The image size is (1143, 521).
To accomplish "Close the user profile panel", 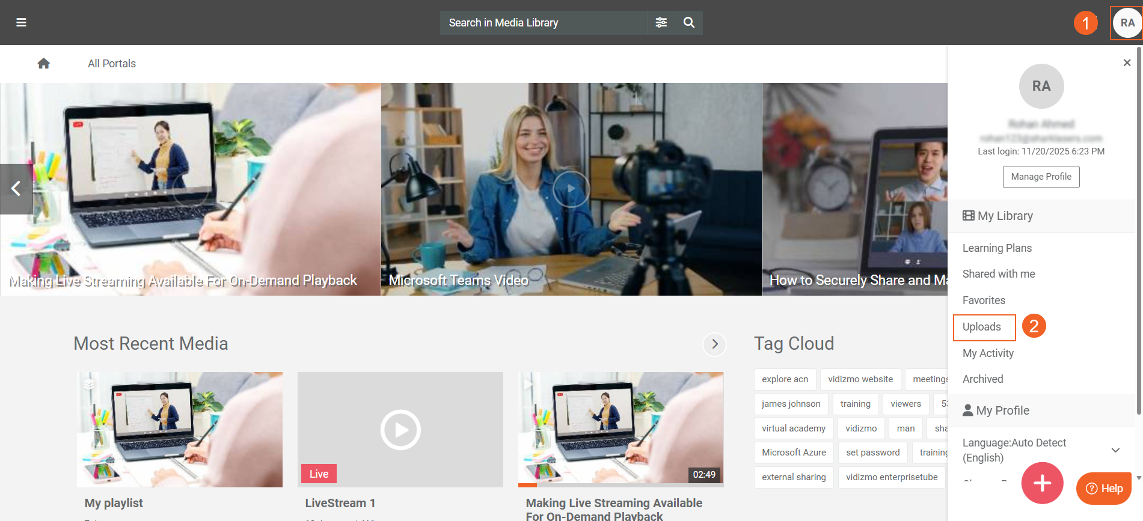I will pos(1127,63).
